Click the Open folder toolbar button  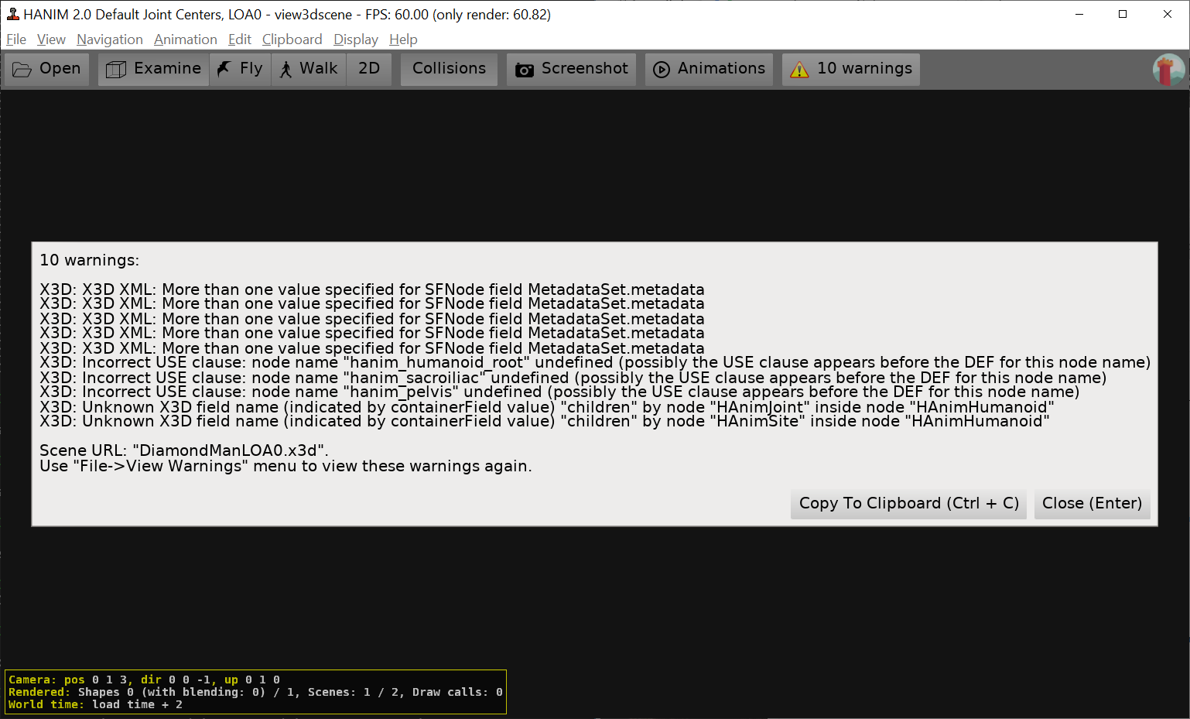(x=47, y=69)
